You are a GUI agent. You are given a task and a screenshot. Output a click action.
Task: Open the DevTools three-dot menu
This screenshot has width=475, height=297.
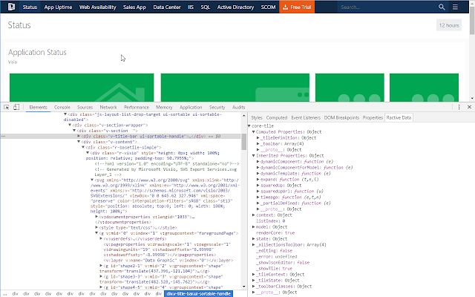tap(459, 107)
